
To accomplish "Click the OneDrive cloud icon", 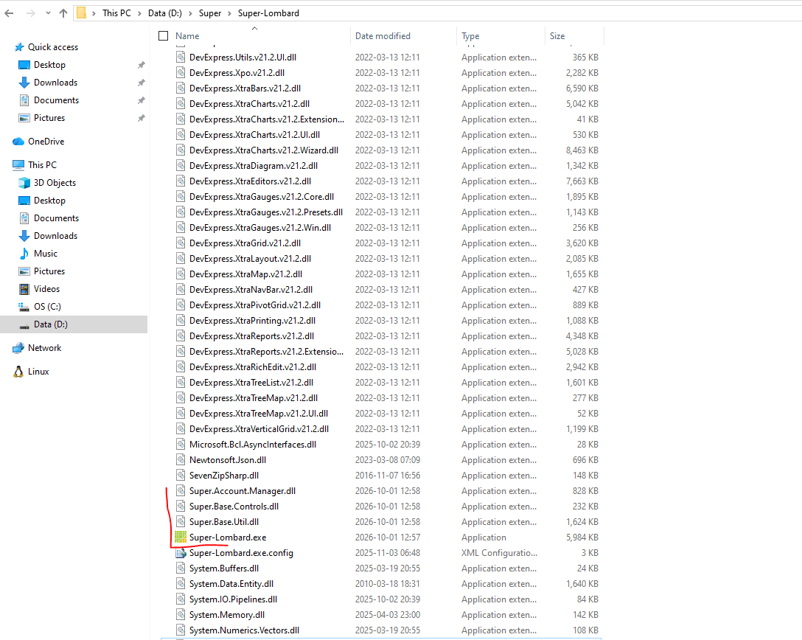I will pyautogui.click(x=18, y=142).
